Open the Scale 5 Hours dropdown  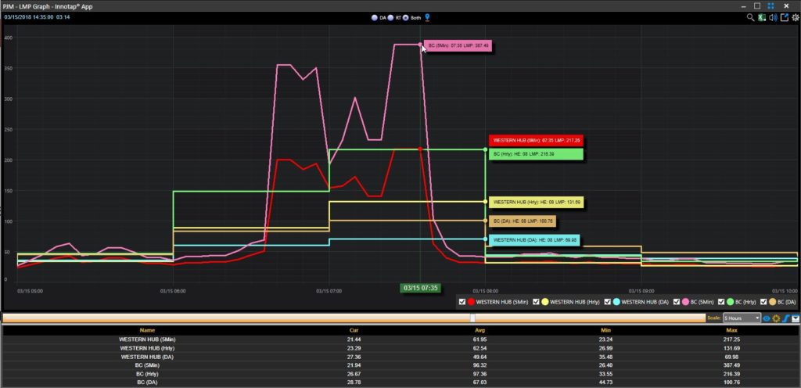[742, 318]
